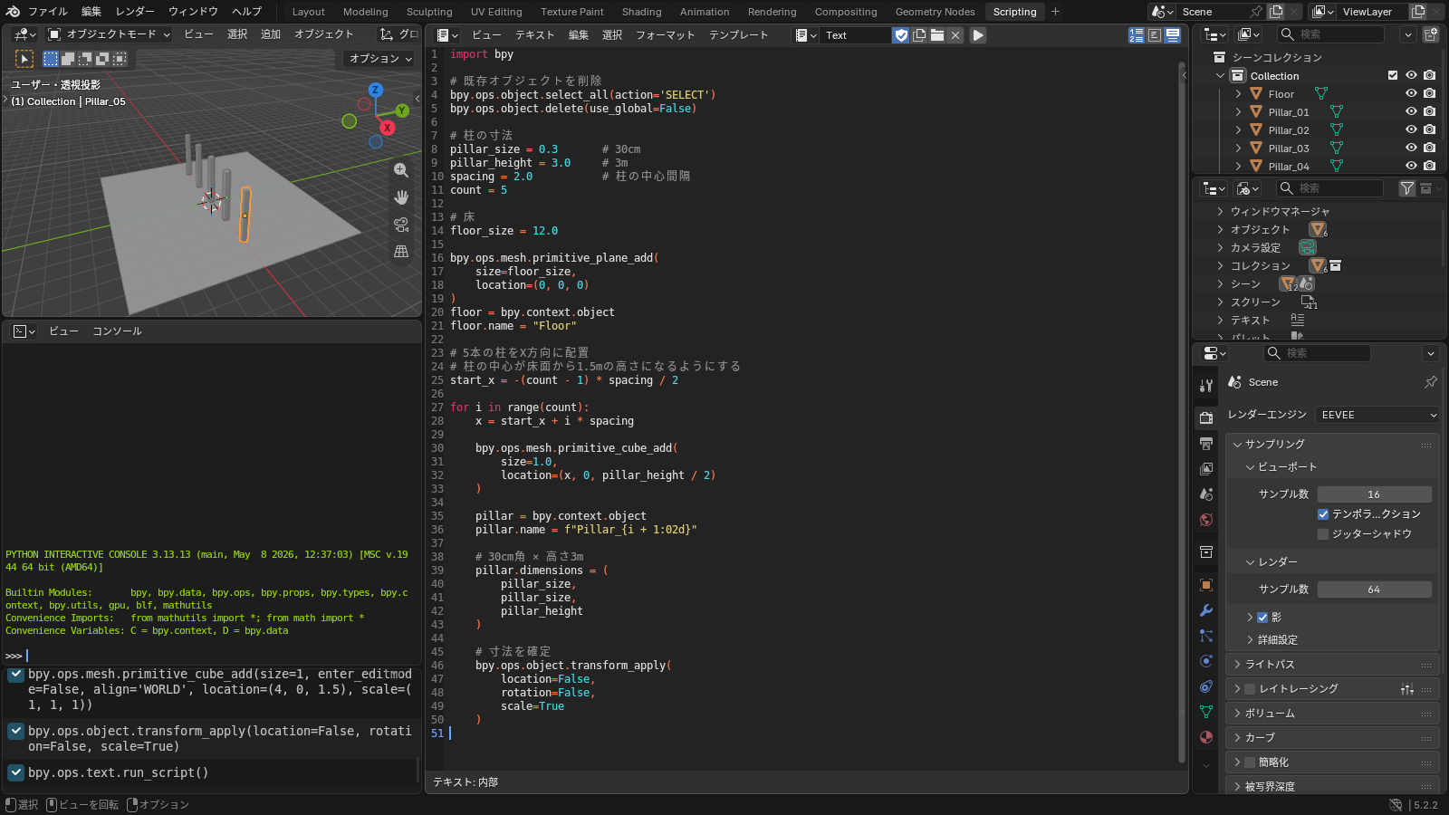The image size is (1449, 815).
Task: Open the Modifiers wrench properties tab
Action: coord(1206,610)
